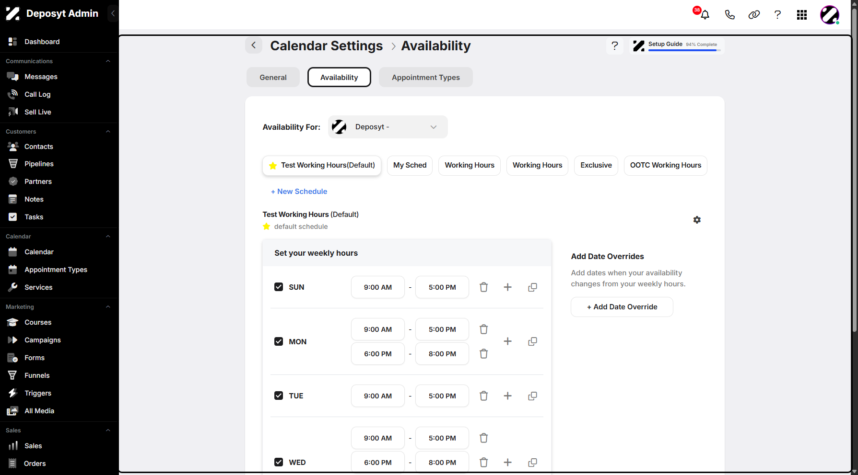
Task: Click Add Date Override button
Action: (x=622, y=307)
